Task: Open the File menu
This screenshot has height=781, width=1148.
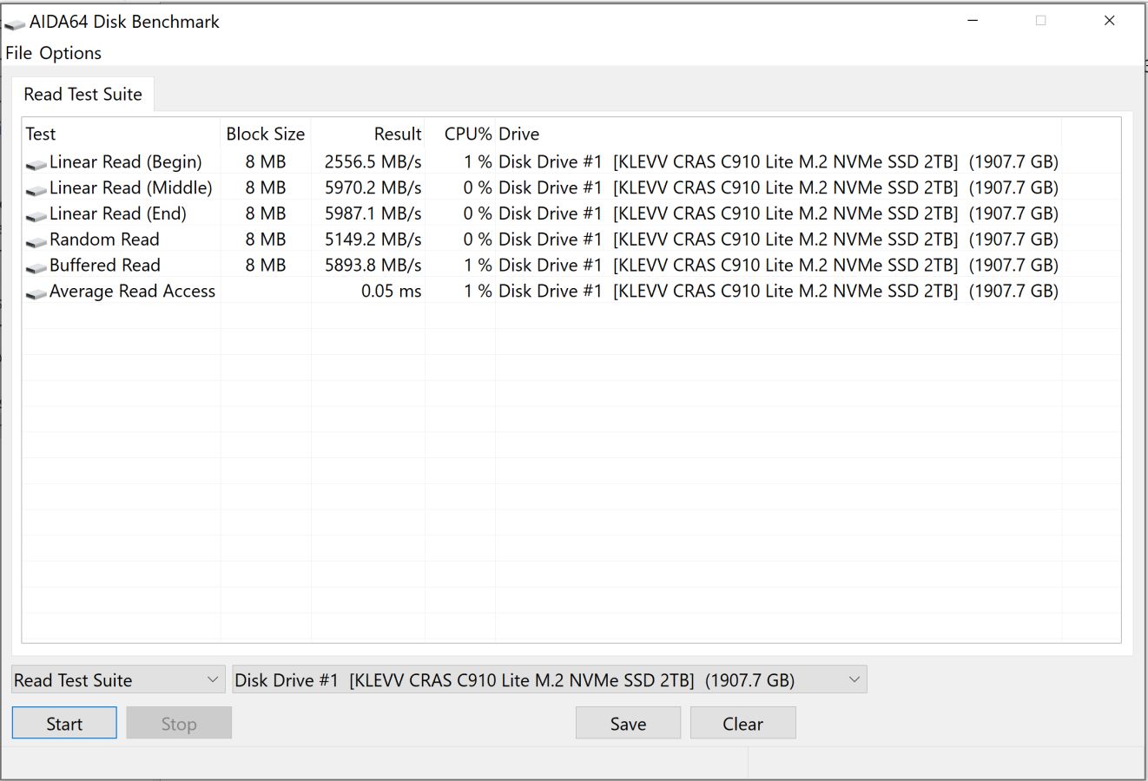Action: click(18, 53)
